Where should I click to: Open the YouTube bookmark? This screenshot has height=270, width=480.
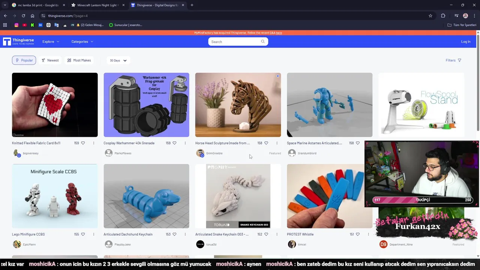[24, 25]
